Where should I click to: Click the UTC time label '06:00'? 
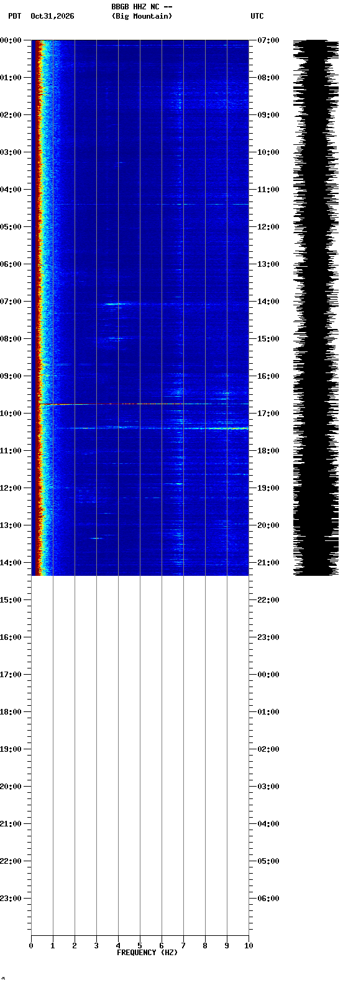[x=268, y=899]
